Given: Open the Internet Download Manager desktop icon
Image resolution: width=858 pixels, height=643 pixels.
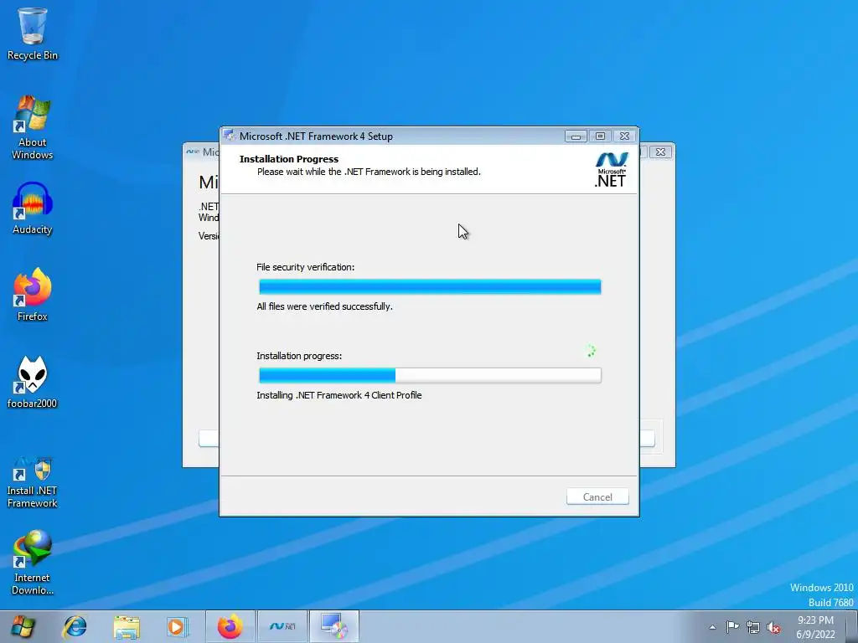Looking at the screenshot, I should [x=32, y=563].
